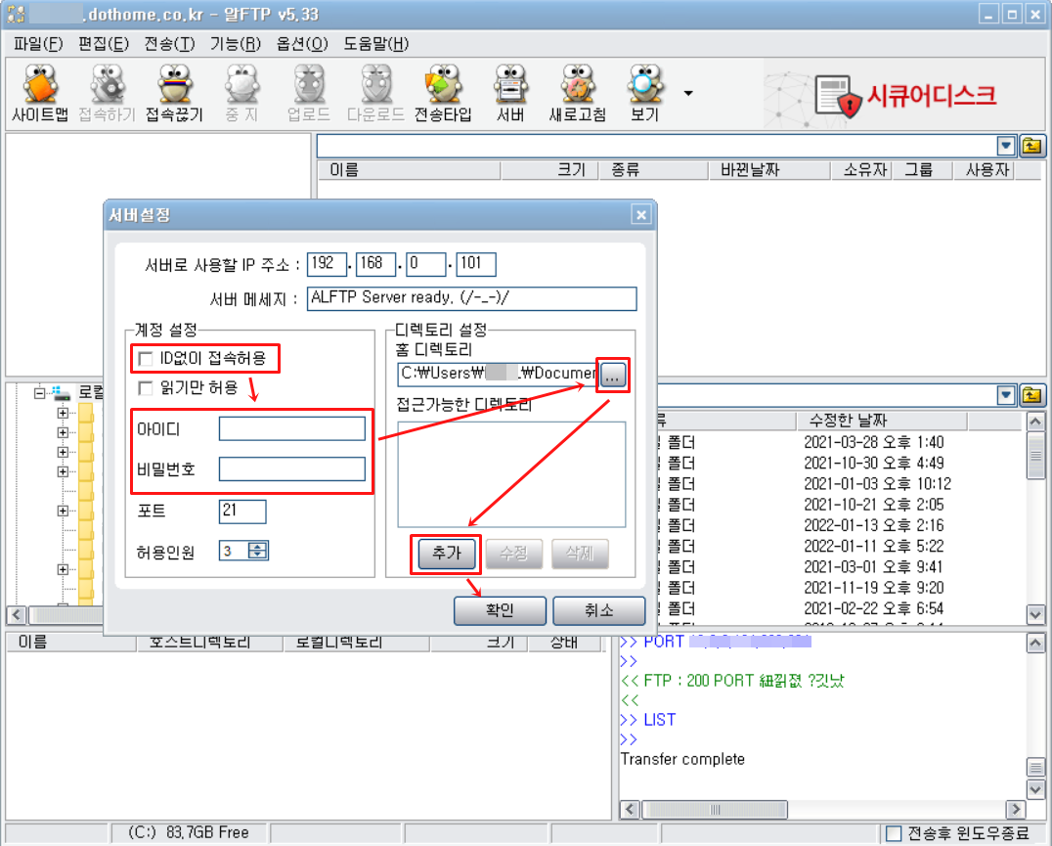
Task: Open the 편집(E) menu
Action: pyautogui.click(x=104, y=44)
